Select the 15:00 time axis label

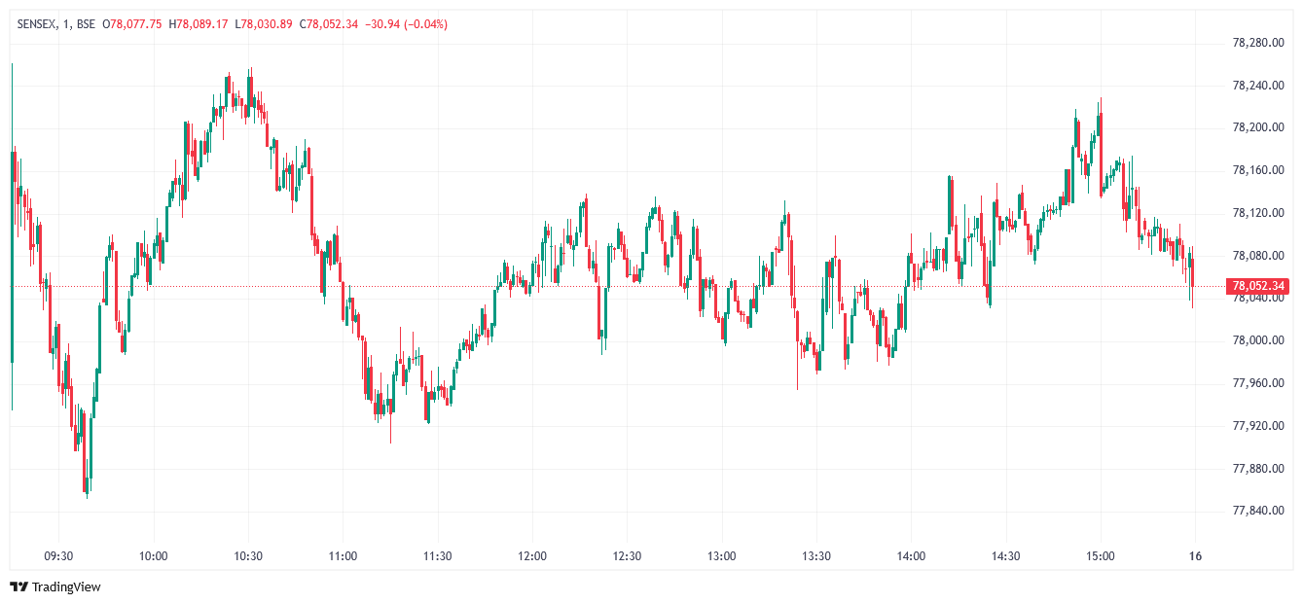tap(1100, 556)
